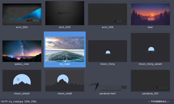Select the galaxy_view Milky Way thumbnail

coord(22,51)
